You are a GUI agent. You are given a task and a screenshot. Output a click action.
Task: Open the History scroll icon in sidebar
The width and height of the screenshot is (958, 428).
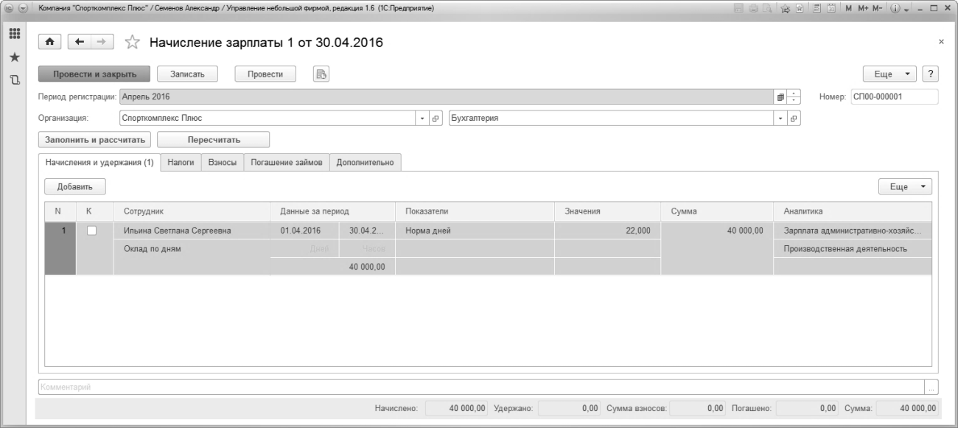click(x=15, y=78)
